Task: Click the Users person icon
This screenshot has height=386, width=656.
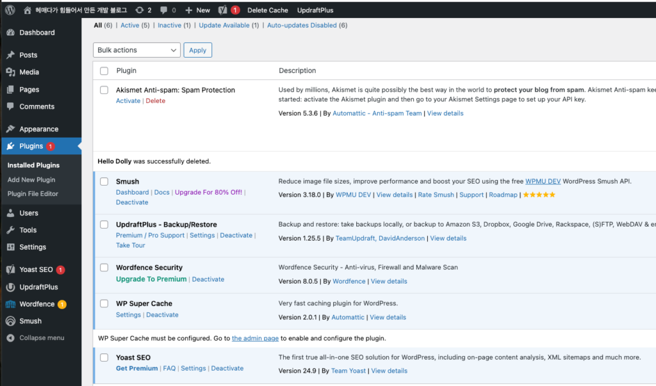Action: tap(10, 213)
